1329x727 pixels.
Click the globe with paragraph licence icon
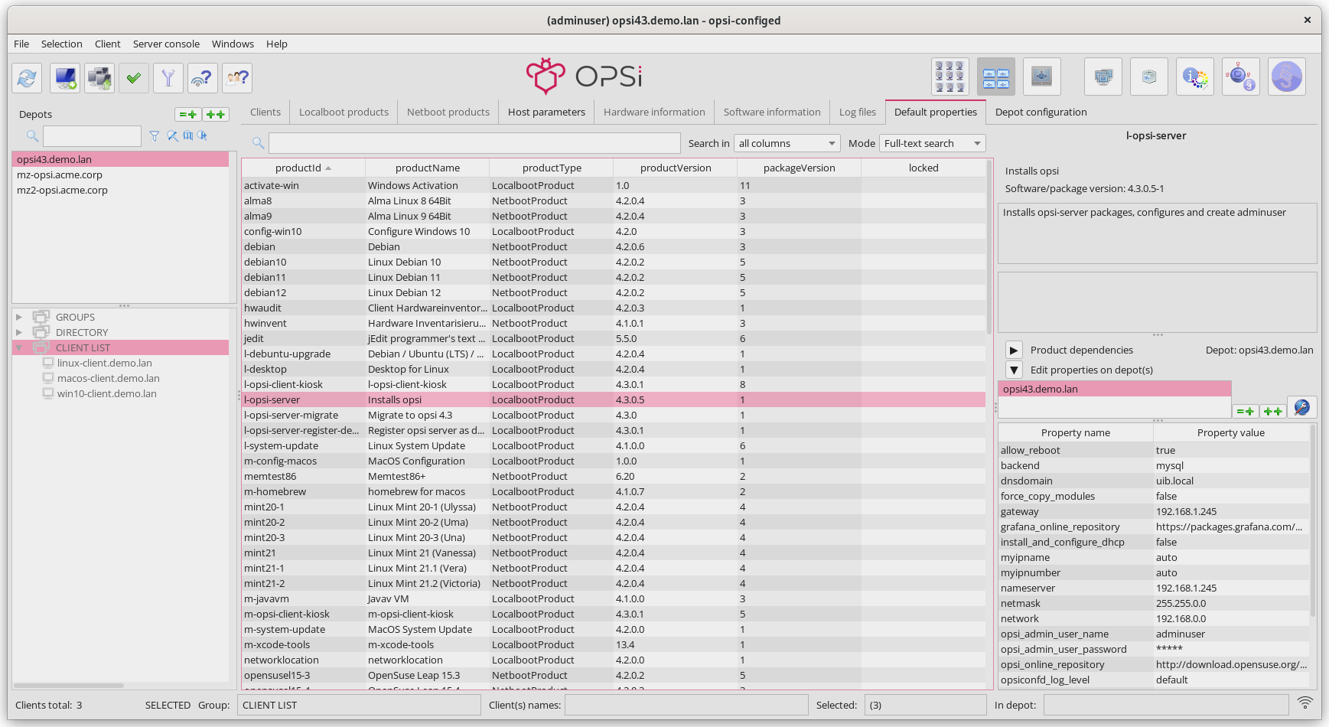1241,77
